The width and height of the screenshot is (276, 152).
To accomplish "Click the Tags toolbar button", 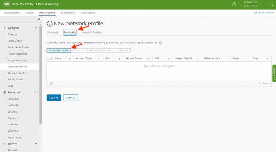I will [78, 51].
